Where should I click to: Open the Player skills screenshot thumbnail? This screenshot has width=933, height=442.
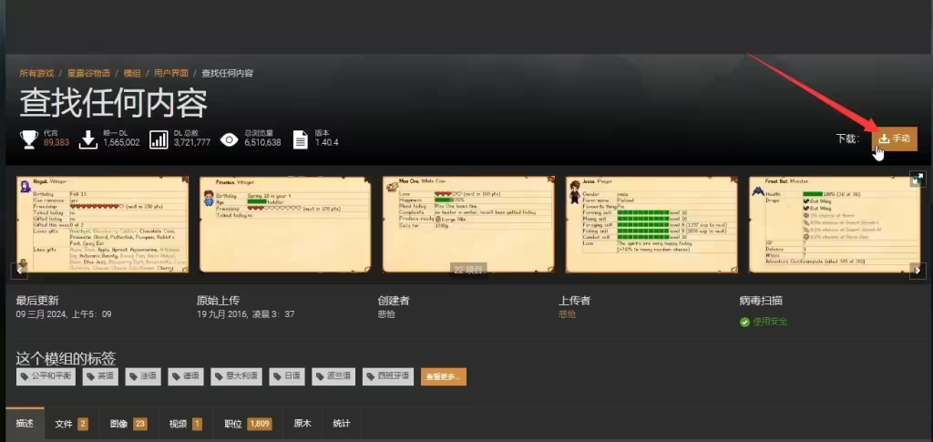click(651, 224)
